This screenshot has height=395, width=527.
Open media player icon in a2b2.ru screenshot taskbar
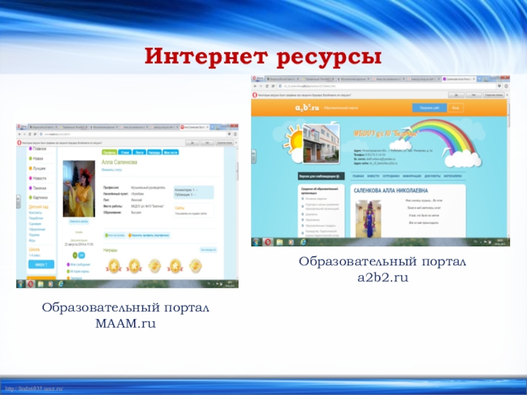[291, 242]
